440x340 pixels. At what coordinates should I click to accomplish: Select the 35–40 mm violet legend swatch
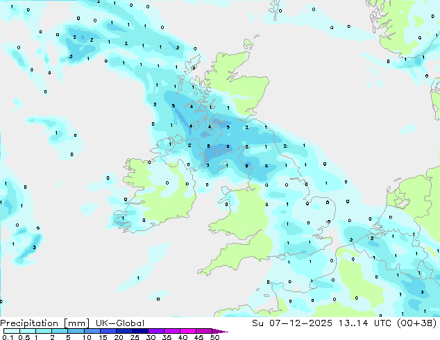pos(172,331)
